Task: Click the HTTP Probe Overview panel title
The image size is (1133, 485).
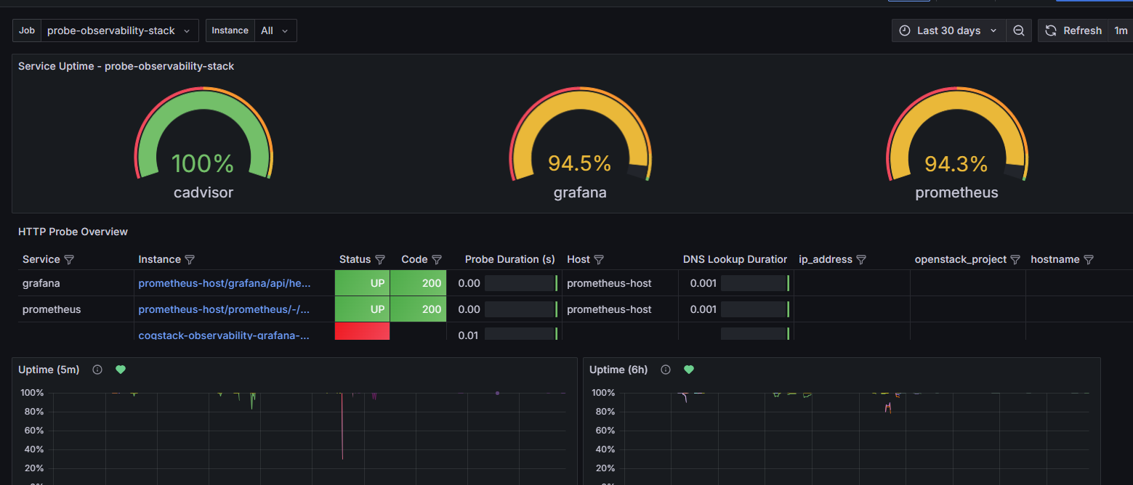Action: pyautogui.click(x=73, y=232)
